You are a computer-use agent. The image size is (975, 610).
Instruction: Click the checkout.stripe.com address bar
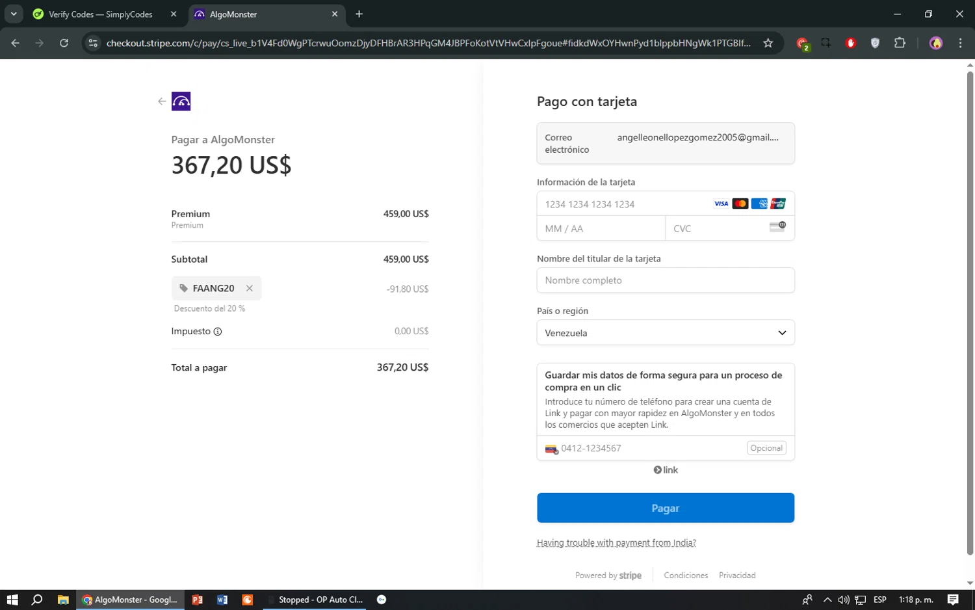(x=428, y=43)
